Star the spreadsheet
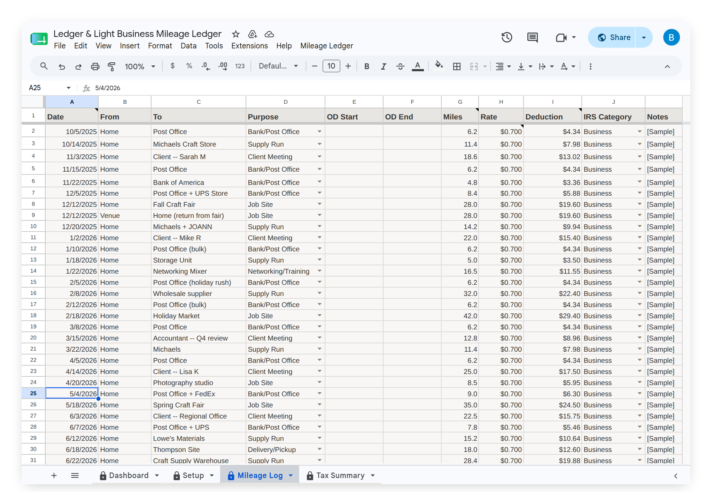The image size is (712, 492). point(236,34)
